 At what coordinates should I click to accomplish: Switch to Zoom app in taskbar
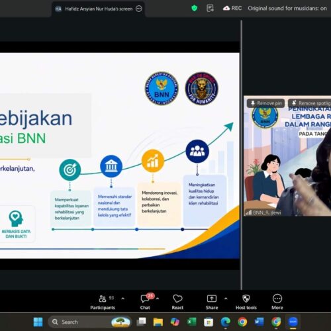[293, 322]
